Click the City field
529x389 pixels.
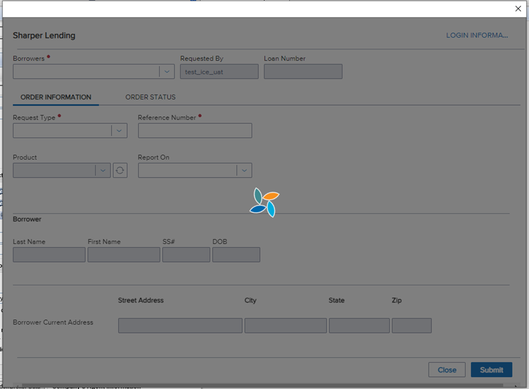286,326
